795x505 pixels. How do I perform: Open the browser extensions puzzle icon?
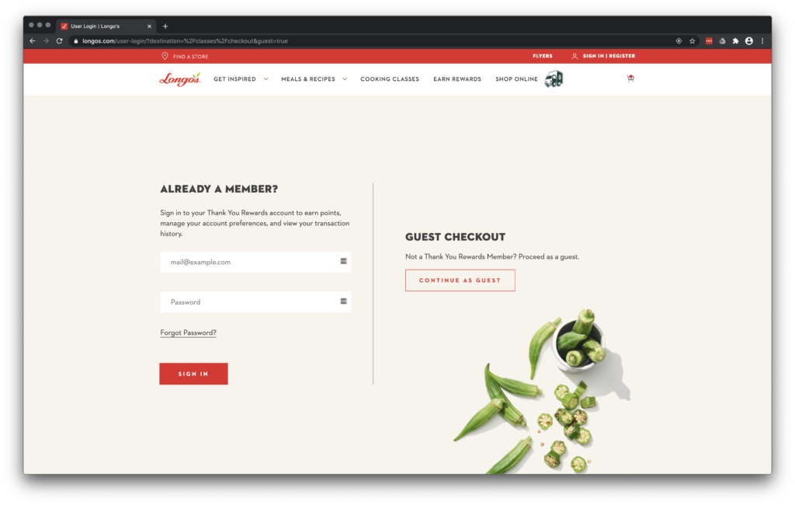click(736, 41)
